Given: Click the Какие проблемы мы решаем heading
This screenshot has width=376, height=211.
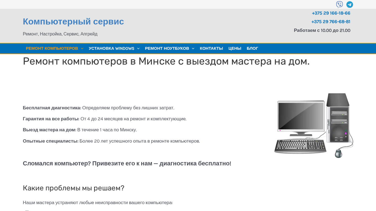Looking at the screenshot, I should (73, 188).
